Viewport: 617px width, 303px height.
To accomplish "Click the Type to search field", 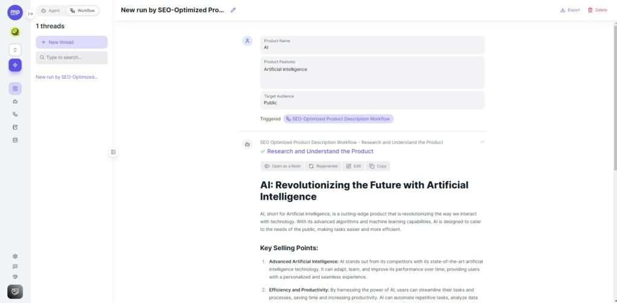I will click(72, 58).
